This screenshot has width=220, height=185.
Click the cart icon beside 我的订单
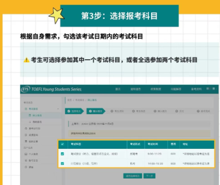pos(26,141)
